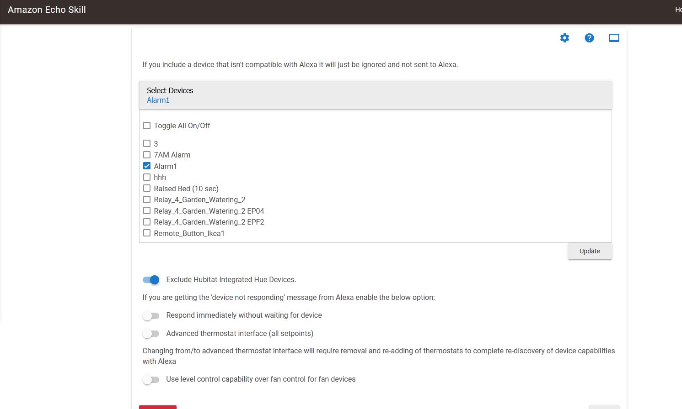Check Relay_4_Garden_Watering_2 EP04 device
682x409 pixels.
coord(147,211)
